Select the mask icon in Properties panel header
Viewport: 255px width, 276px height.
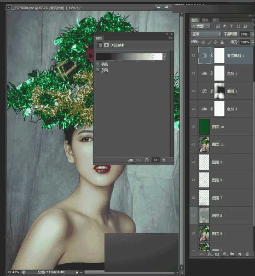(106, 45)
